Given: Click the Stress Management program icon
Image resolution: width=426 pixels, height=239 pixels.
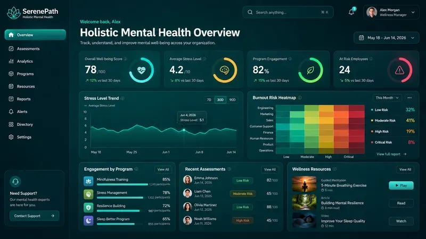Looking at the screenshot, I should pos(88,194).
